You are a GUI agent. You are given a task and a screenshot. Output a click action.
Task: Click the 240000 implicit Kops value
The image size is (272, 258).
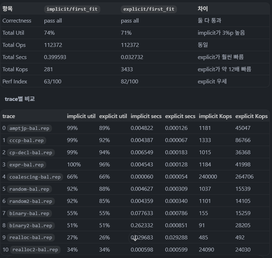coord(208,177)
